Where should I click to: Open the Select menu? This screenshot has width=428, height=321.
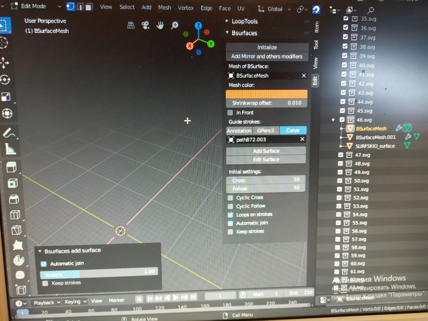[x=127, y=7]
